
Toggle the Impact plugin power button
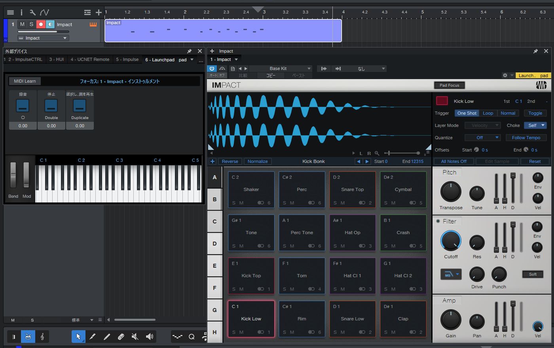point(212,68)
